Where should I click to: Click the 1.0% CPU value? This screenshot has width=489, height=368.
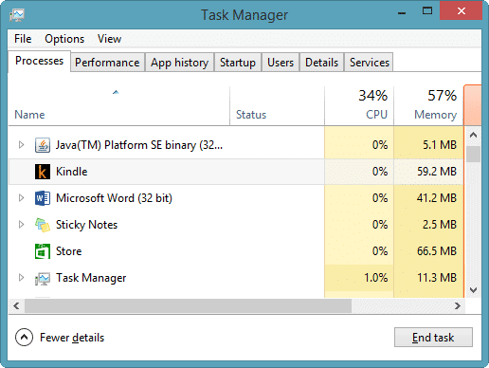(x=376, y=278)
